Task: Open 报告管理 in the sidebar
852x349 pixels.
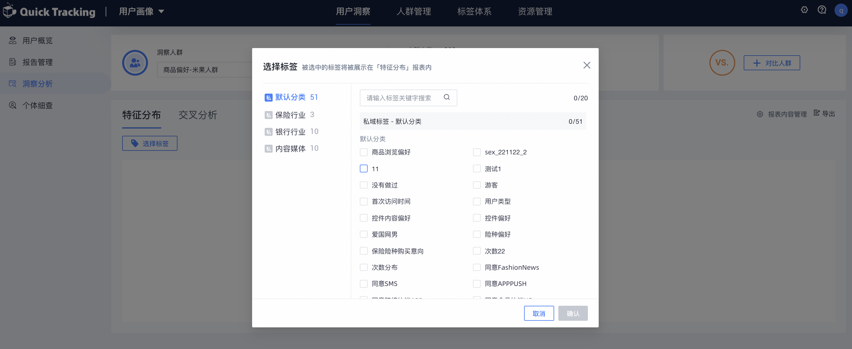Action: click(x=37, y=62)
